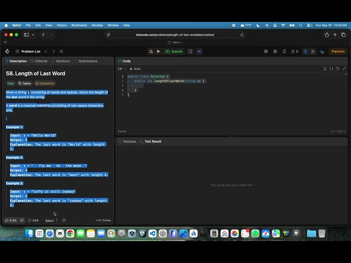Dislike the problem with thumbs down
Viewport: 351px width, 263px height.
pos(22,220)
